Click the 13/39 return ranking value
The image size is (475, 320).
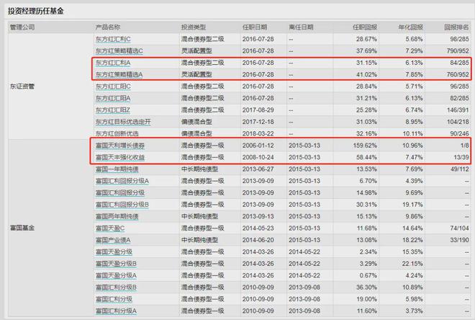tap(461, 157)
